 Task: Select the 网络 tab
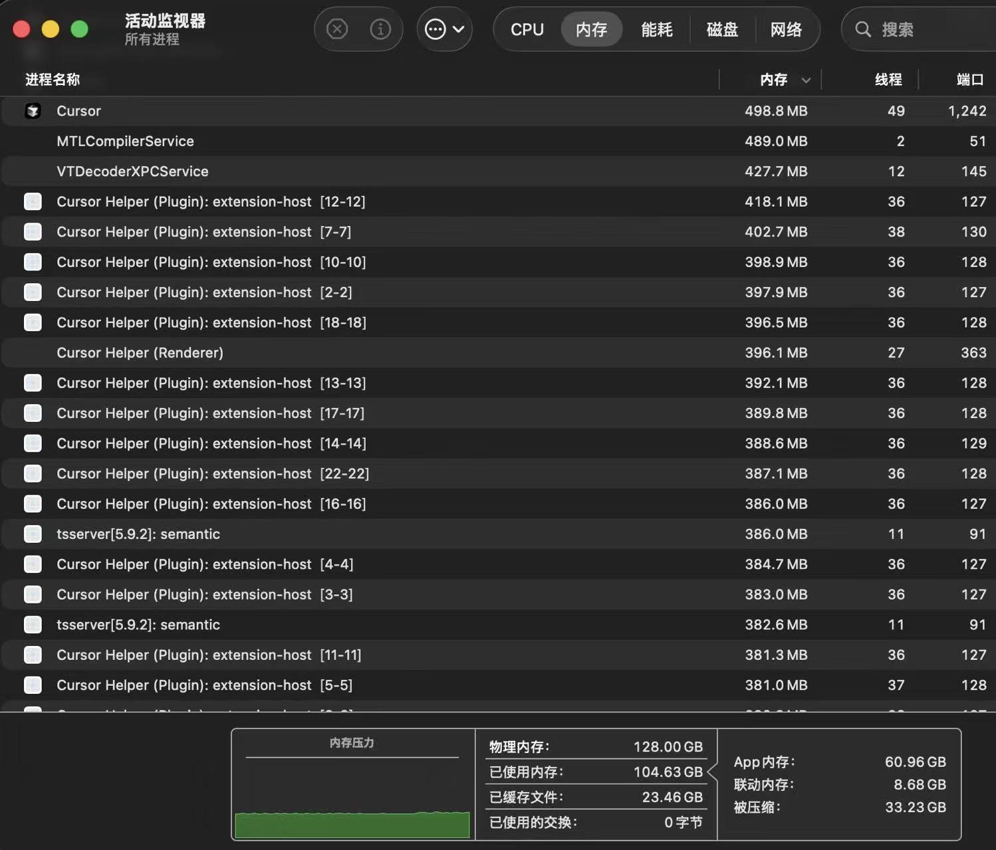(x=786, y=29)
